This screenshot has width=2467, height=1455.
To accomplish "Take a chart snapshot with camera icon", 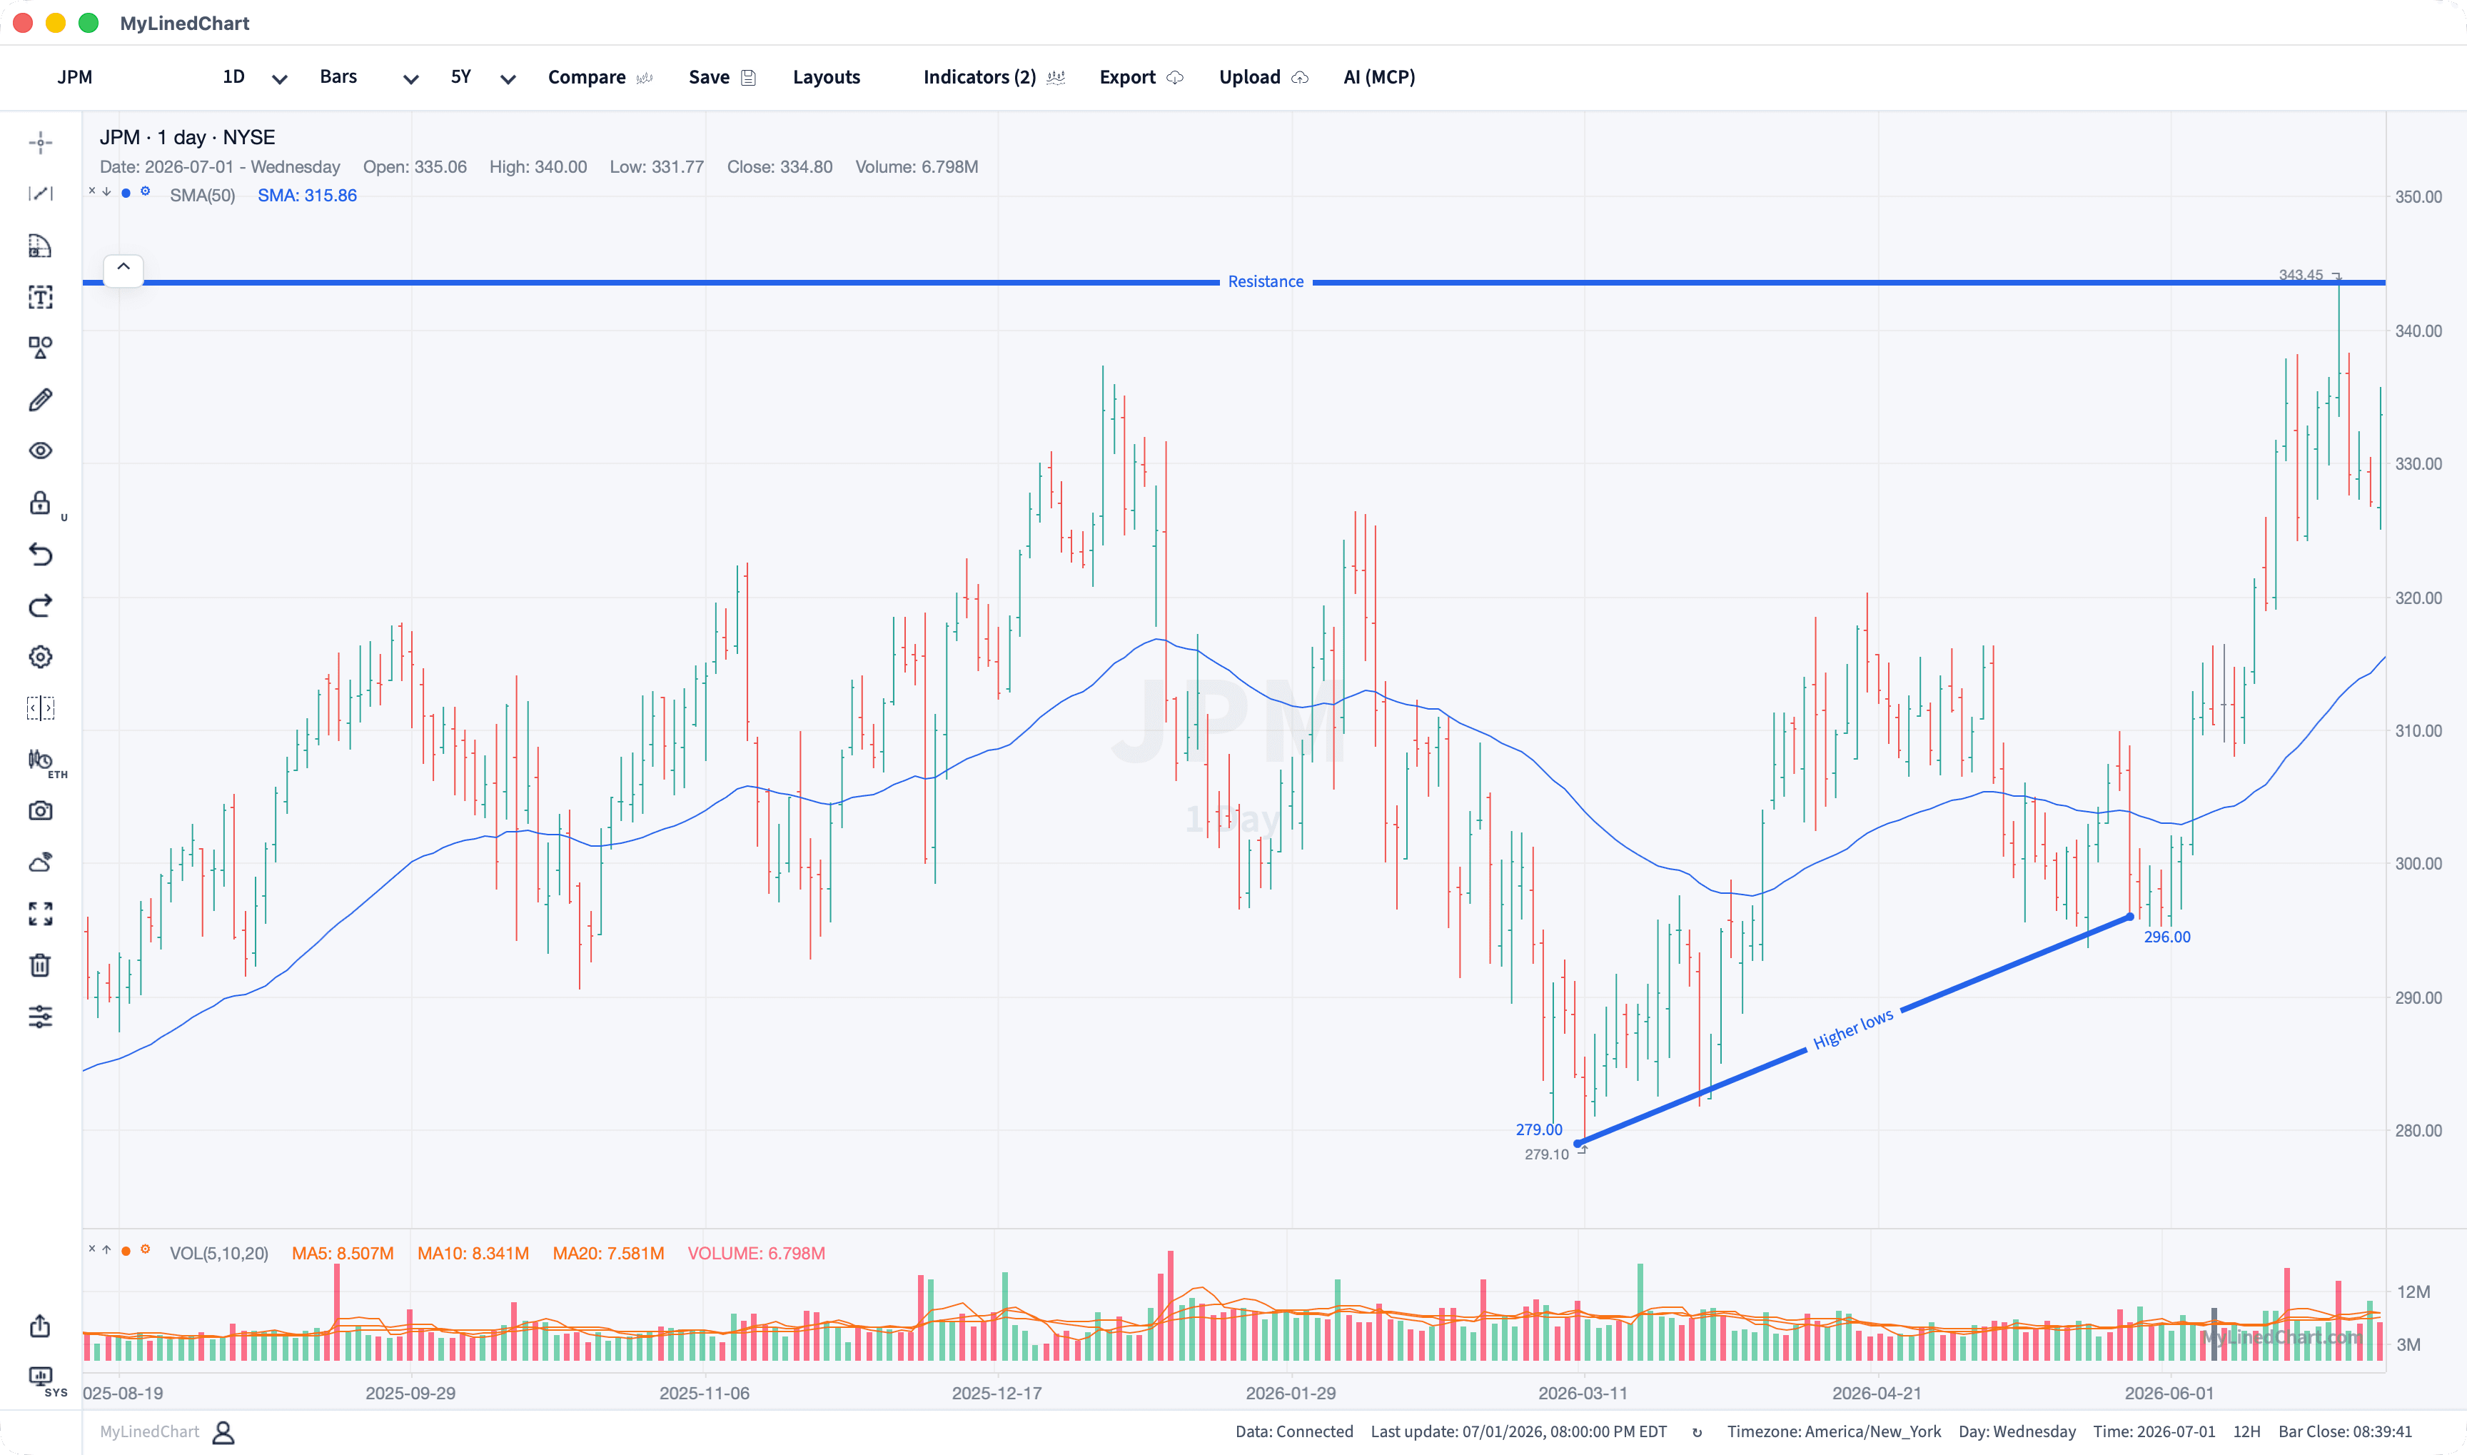I will pos(40,811).
